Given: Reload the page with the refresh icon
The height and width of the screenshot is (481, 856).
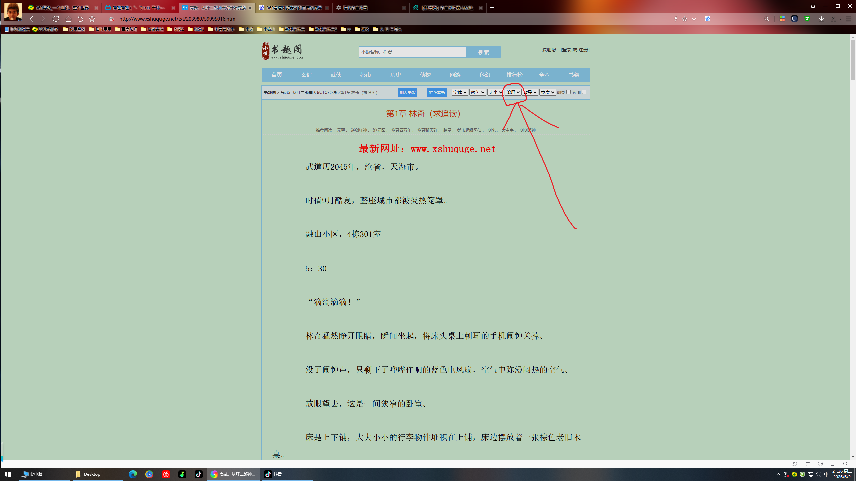Looking at the screenshot, I should coord(56,19).
